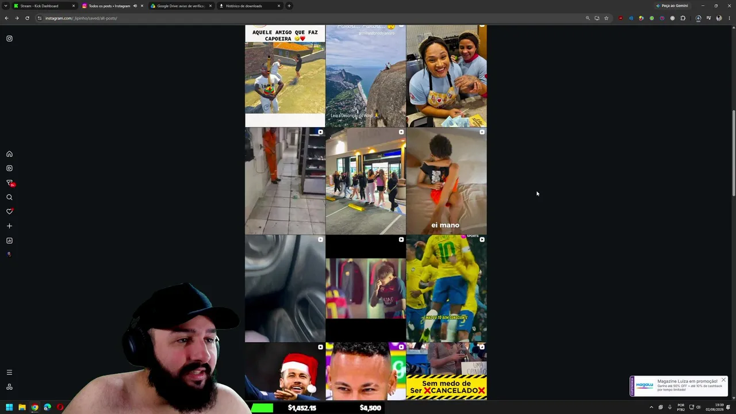The image size is (736, 414).
Task: Click the Chrome icon on the taskbar
Action: pos(34,407)
